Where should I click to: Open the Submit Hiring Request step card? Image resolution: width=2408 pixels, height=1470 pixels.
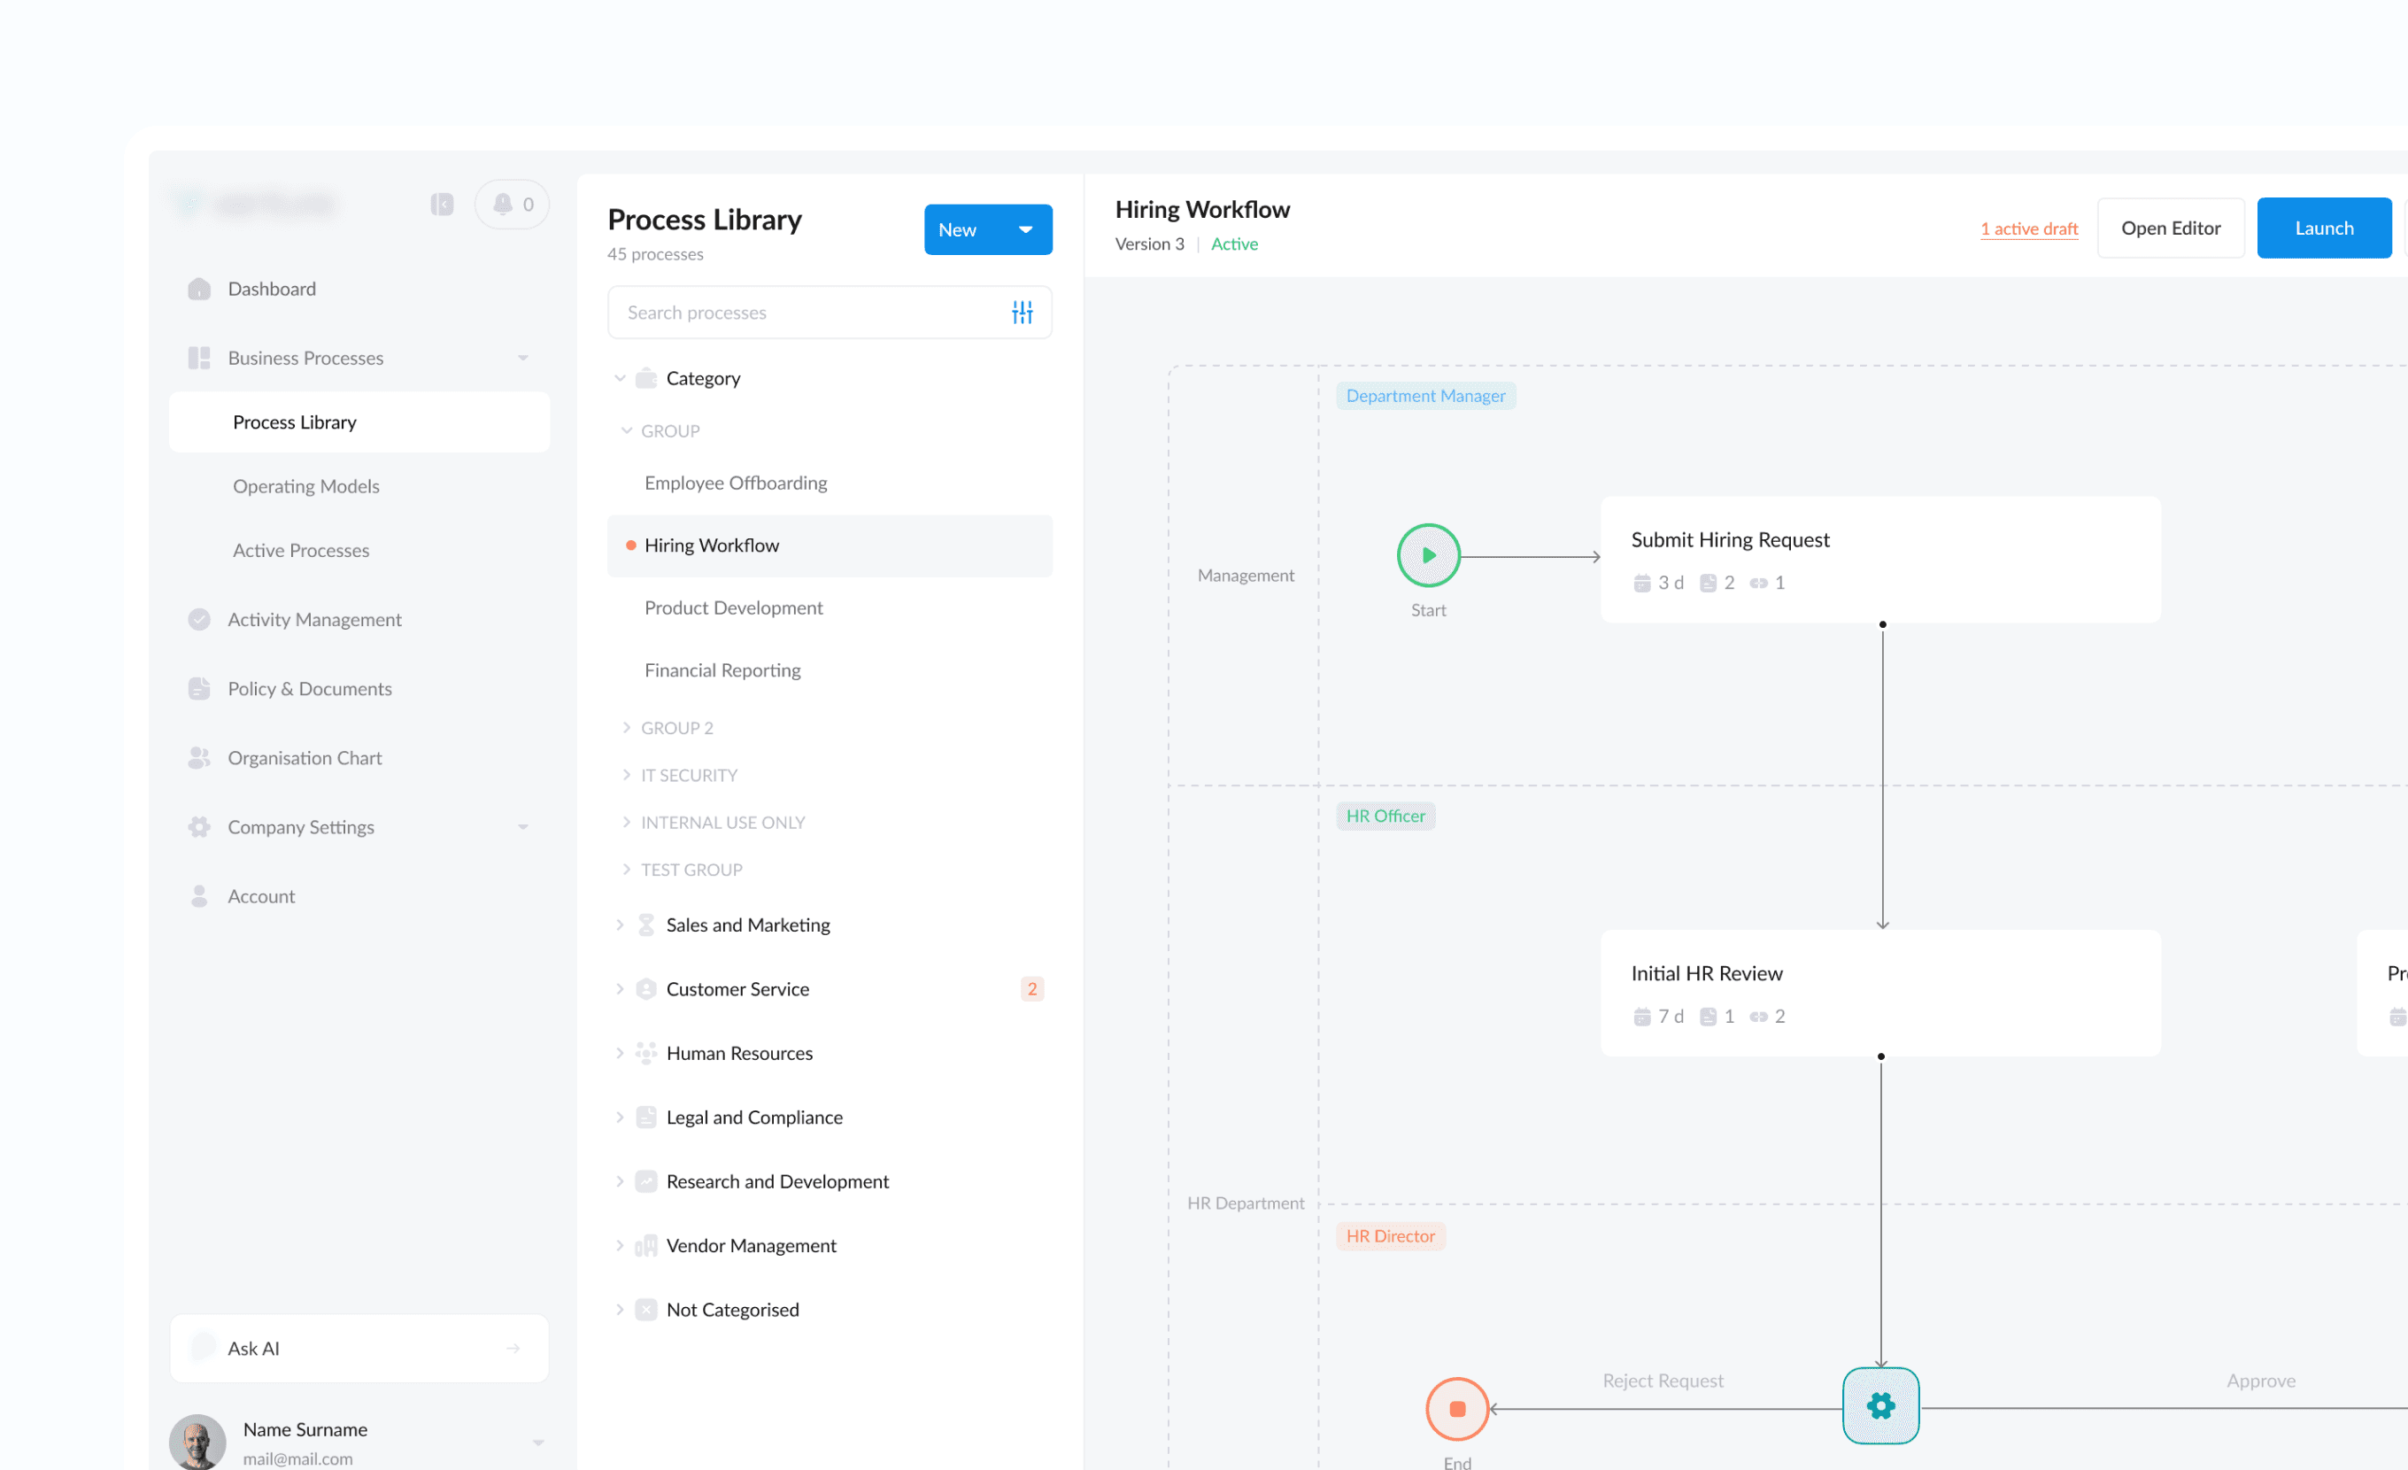tap(1880, 560)
